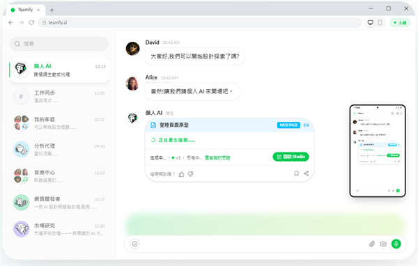Click the browser back arrow
This screenshot has height=266, width=418.
[x=11, y=23]
